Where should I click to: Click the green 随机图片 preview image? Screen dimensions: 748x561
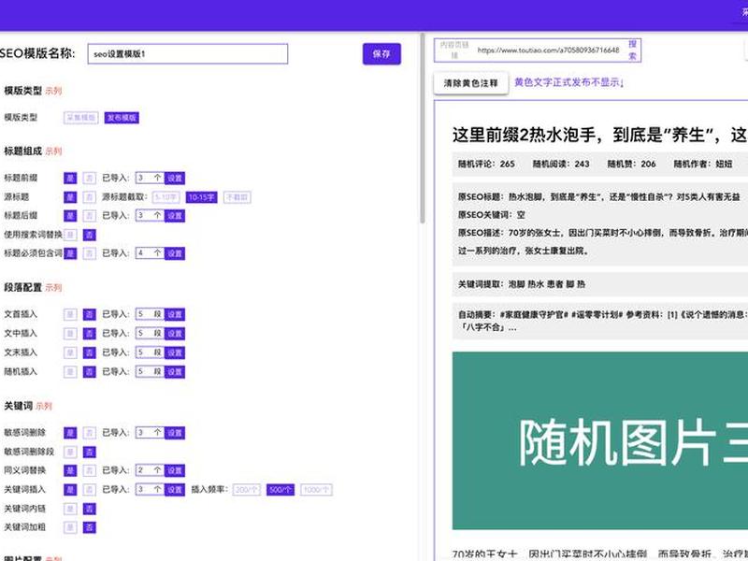coord(600,440)
